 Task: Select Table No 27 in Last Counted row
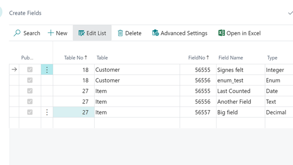point(74,91)
